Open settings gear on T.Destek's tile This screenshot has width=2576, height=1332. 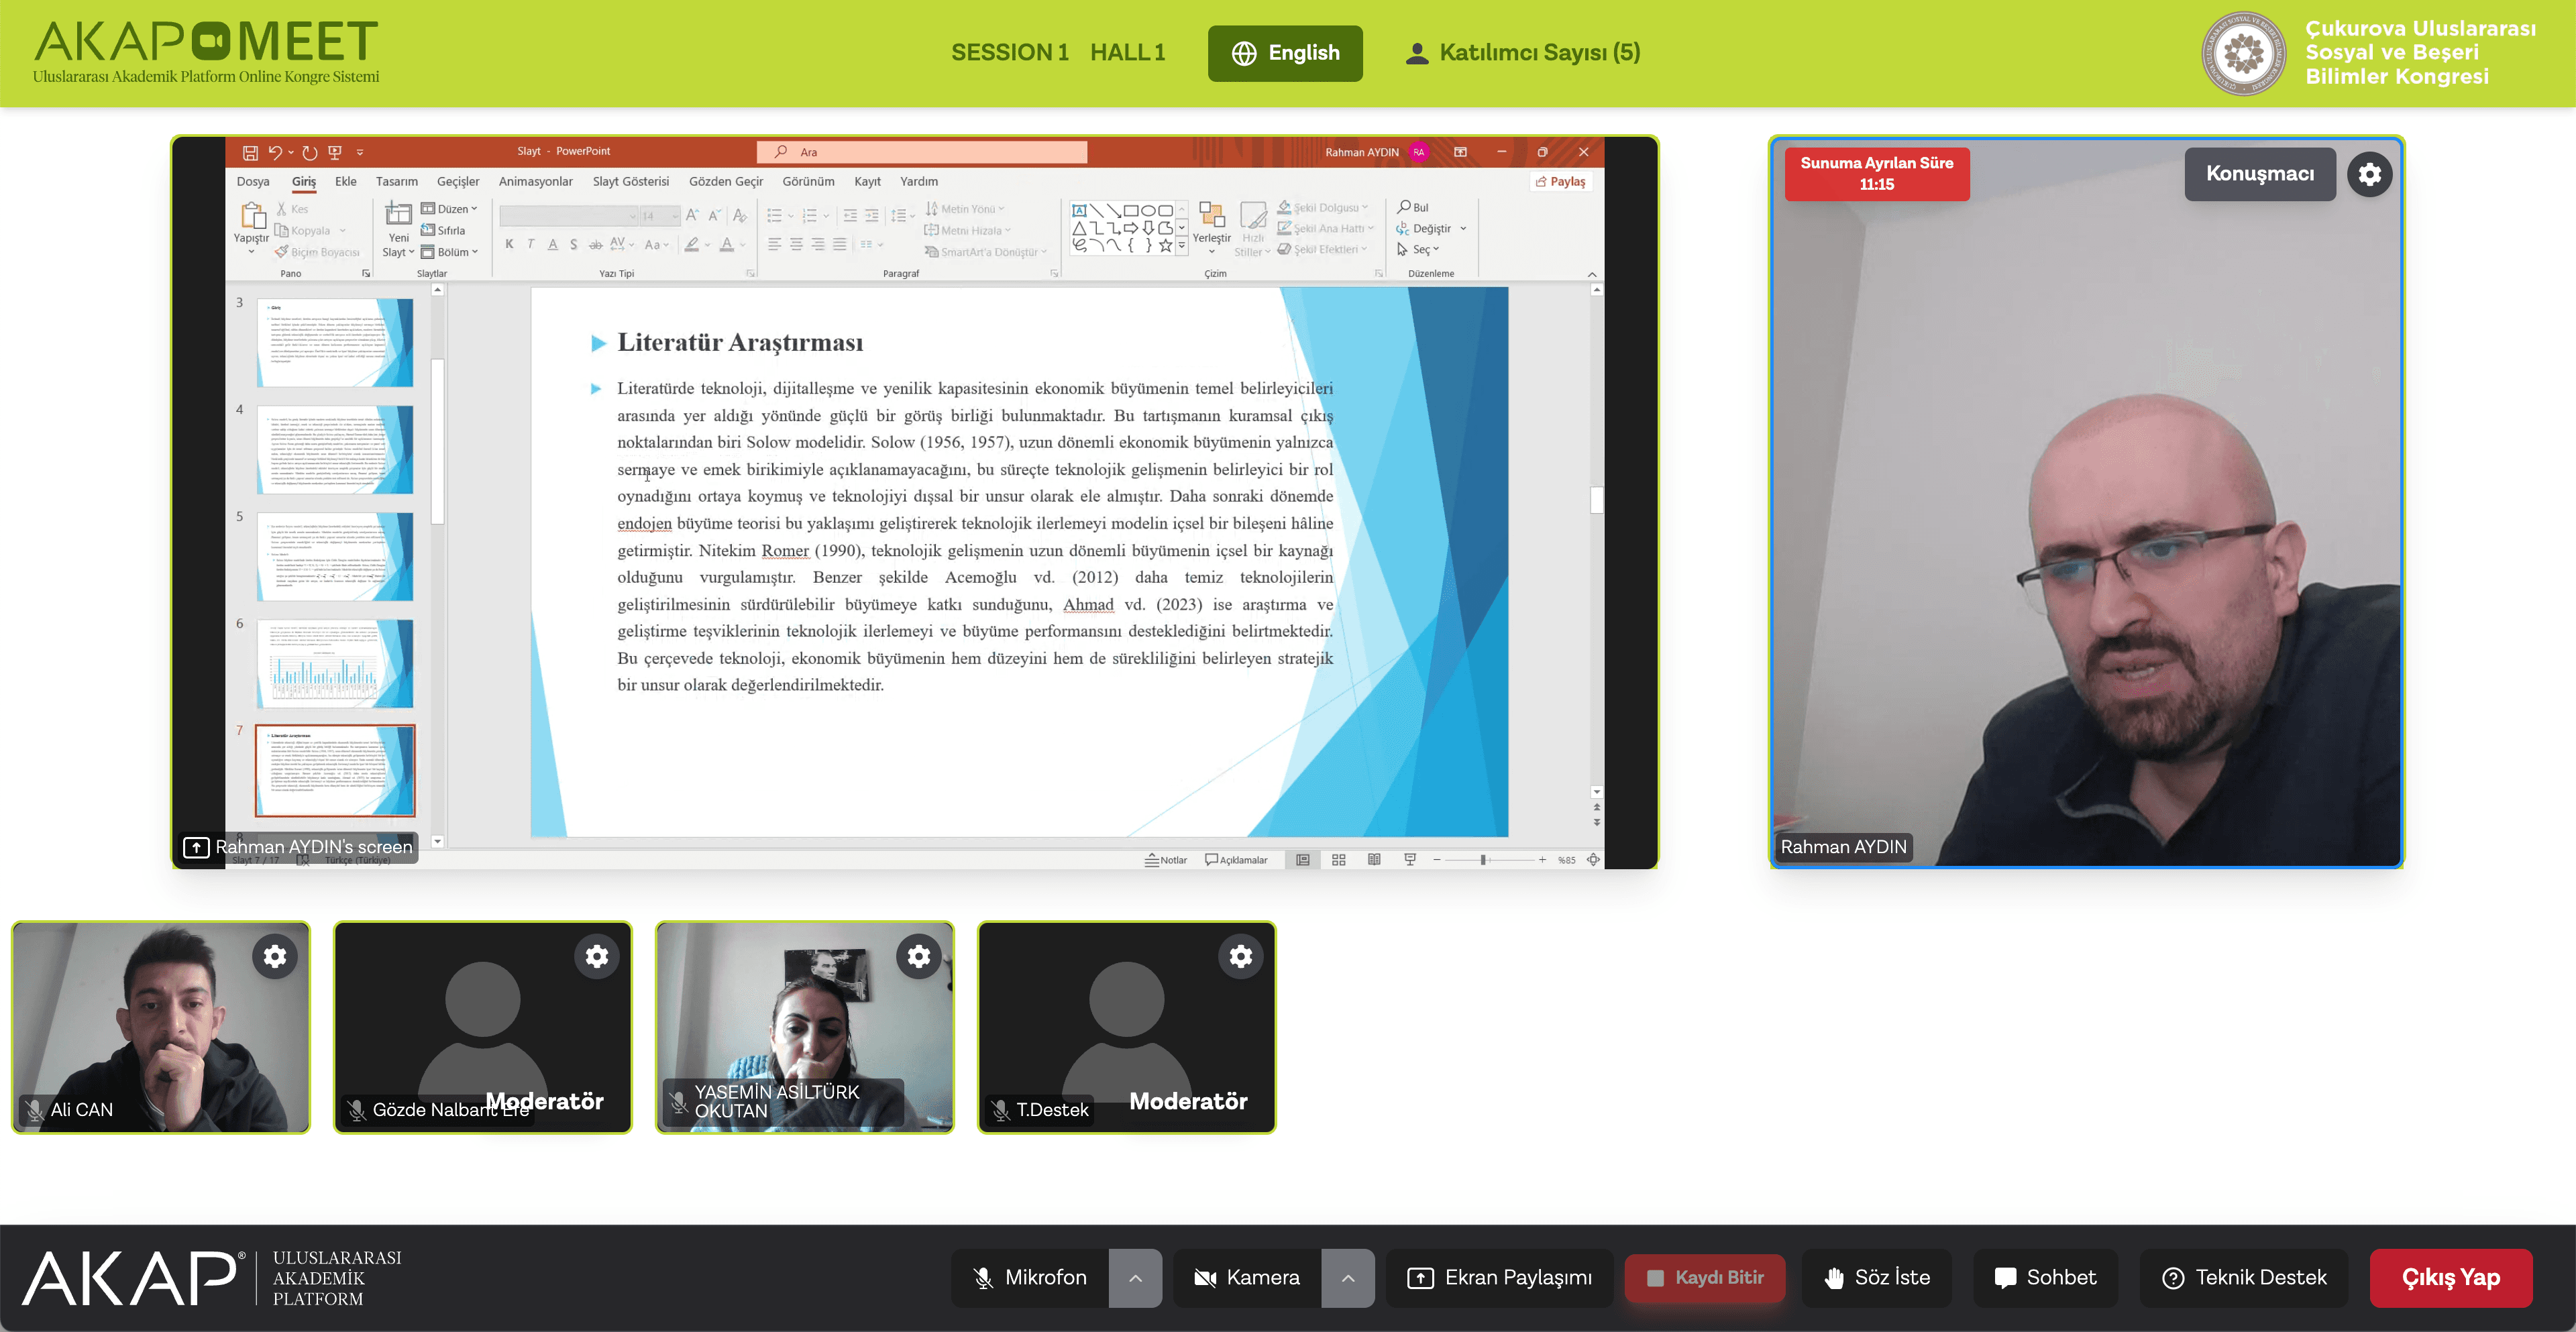(x=1241, y=956)
